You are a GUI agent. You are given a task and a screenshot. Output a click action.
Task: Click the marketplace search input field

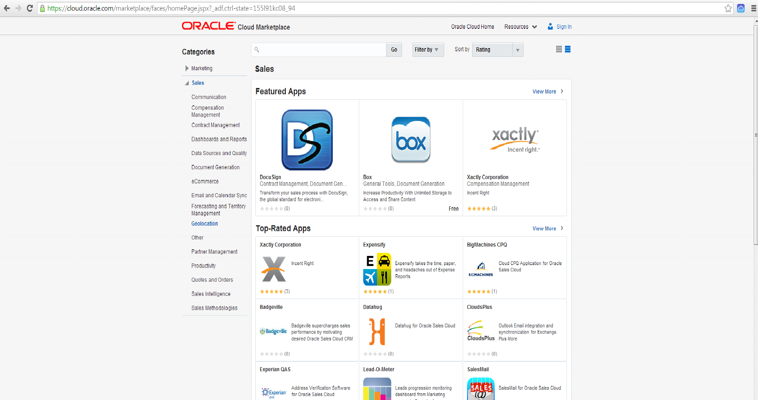[x=319, y=50]
